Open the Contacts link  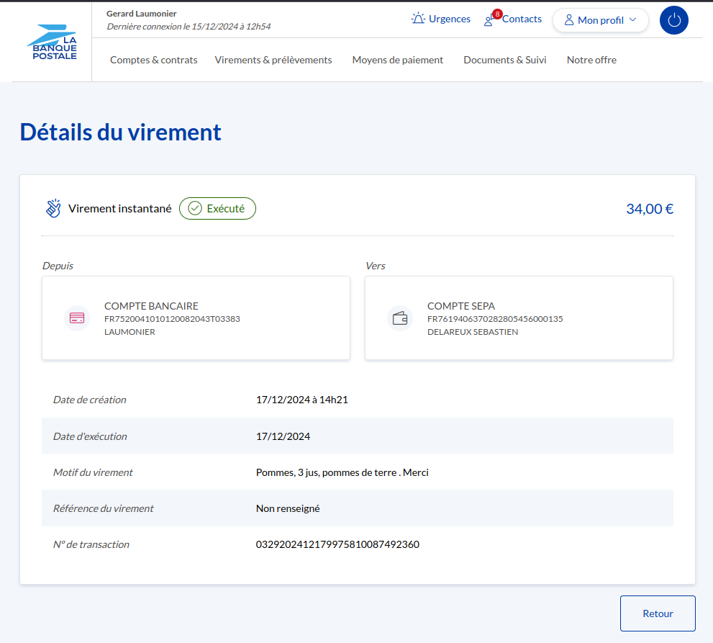click(x=522, y=19)
